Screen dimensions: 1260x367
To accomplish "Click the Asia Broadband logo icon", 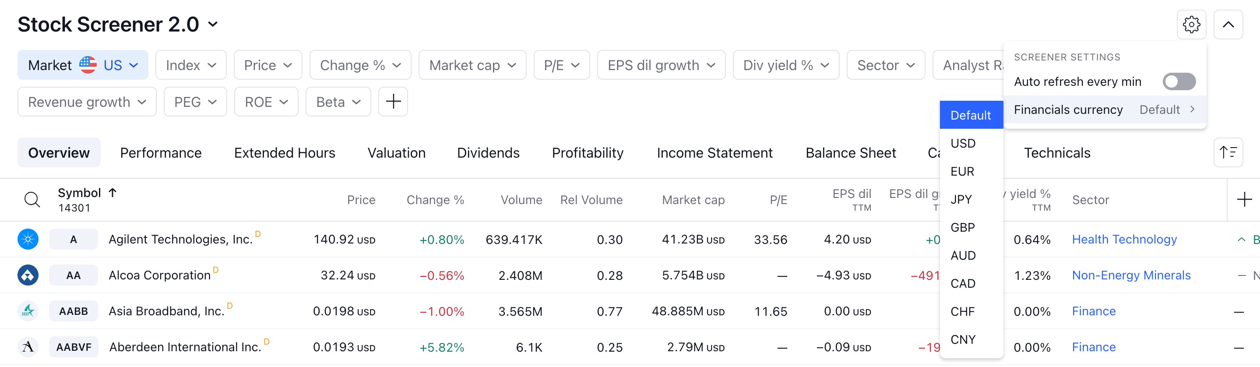I will tap(28, 311).
